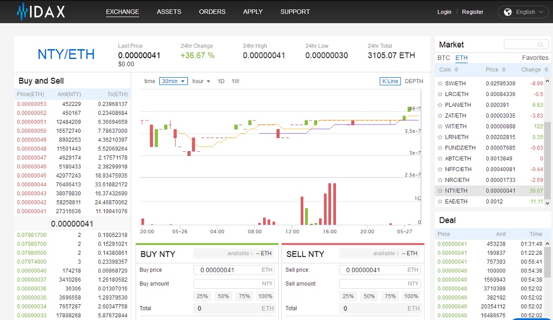Click the market list scrollbar thumb

coord(547,160)
